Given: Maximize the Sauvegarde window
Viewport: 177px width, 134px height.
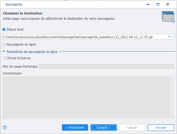Looking at the screenshot, I should click(x=158, y=4).
